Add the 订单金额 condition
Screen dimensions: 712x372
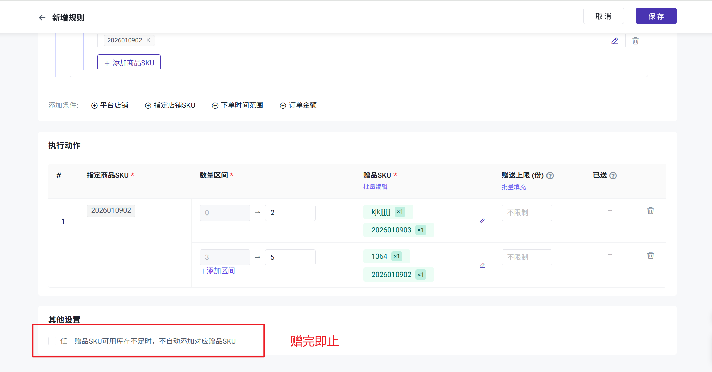[298, 105]
